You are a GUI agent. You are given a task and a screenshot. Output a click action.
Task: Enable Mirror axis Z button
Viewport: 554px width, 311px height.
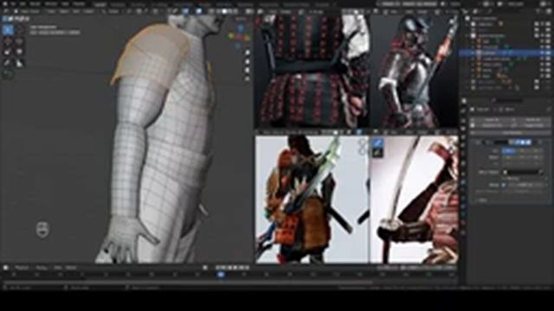pyautogui.click(x=535, y=150)
